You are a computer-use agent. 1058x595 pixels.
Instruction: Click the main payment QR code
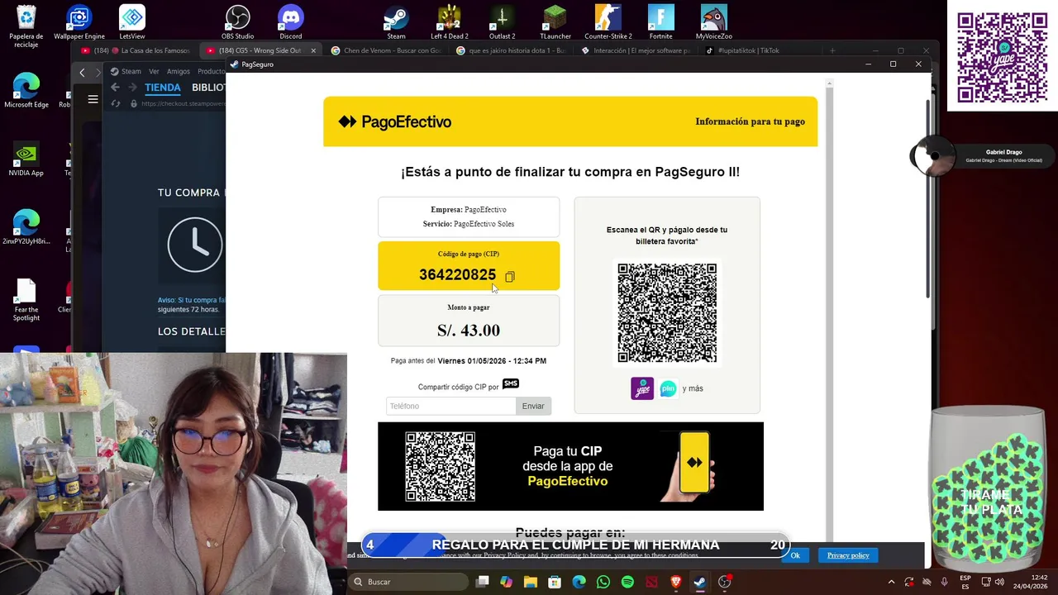click(667, 313)
